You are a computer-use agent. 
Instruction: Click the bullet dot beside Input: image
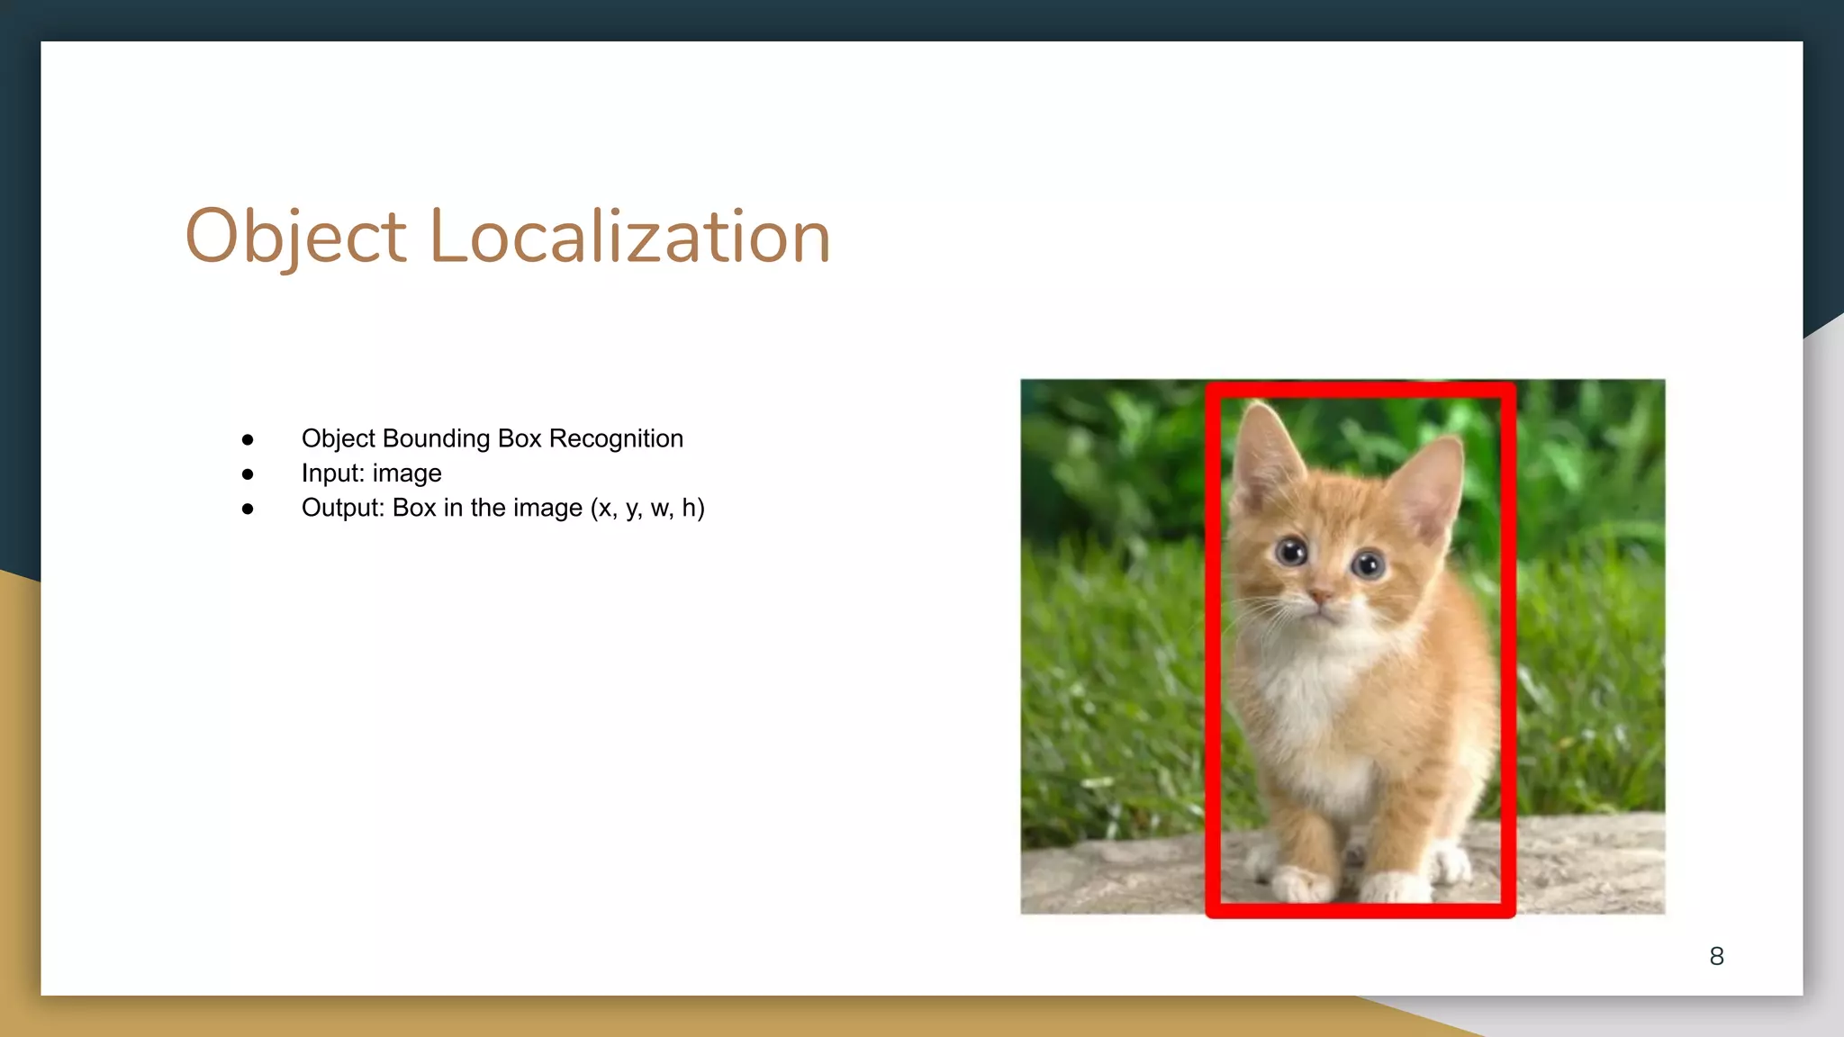248,474
